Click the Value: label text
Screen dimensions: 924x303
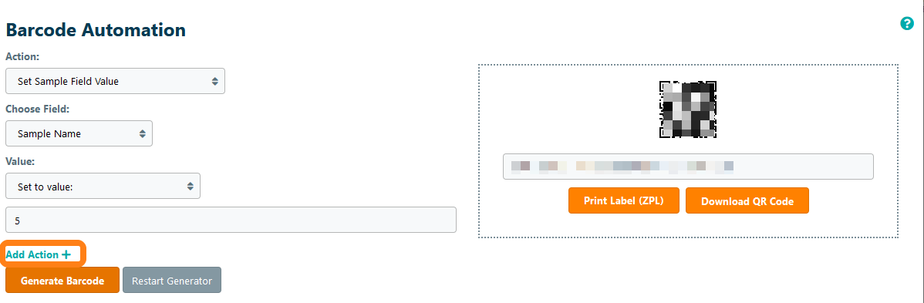point(21,161)
